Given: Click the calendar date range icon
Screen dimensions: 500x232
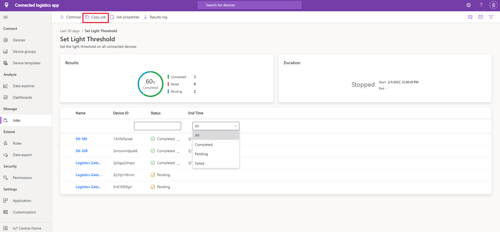Looking at the screenshot, I should (480, 17).
